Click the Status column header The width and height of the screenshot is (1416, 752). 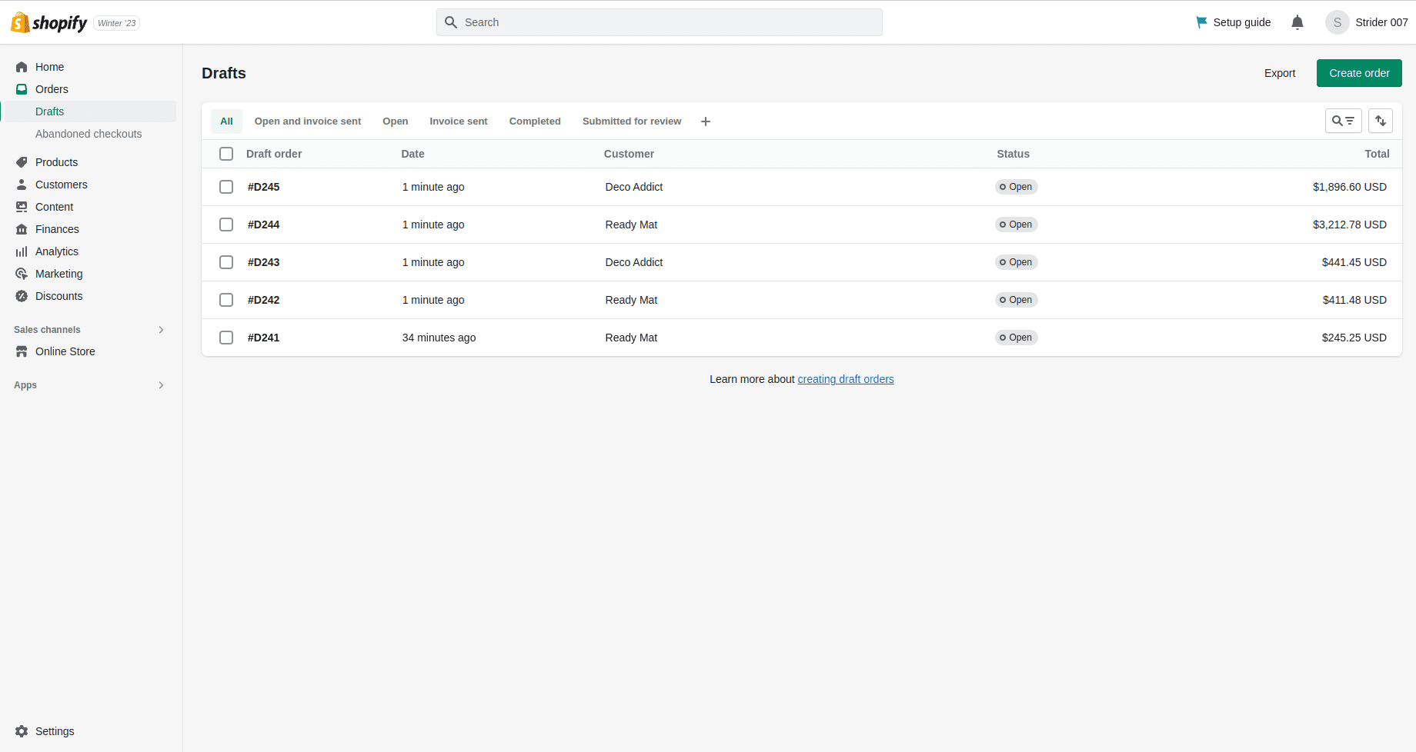1013,154
